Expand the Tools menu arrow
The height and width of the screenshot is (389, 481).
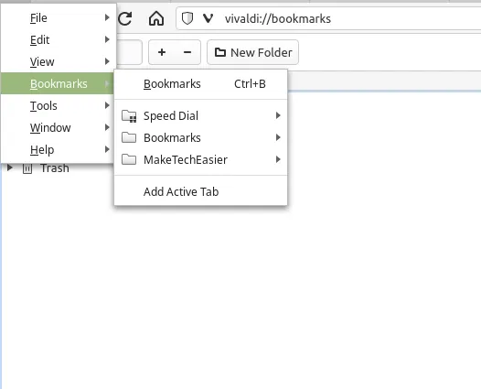click(107, 105)
